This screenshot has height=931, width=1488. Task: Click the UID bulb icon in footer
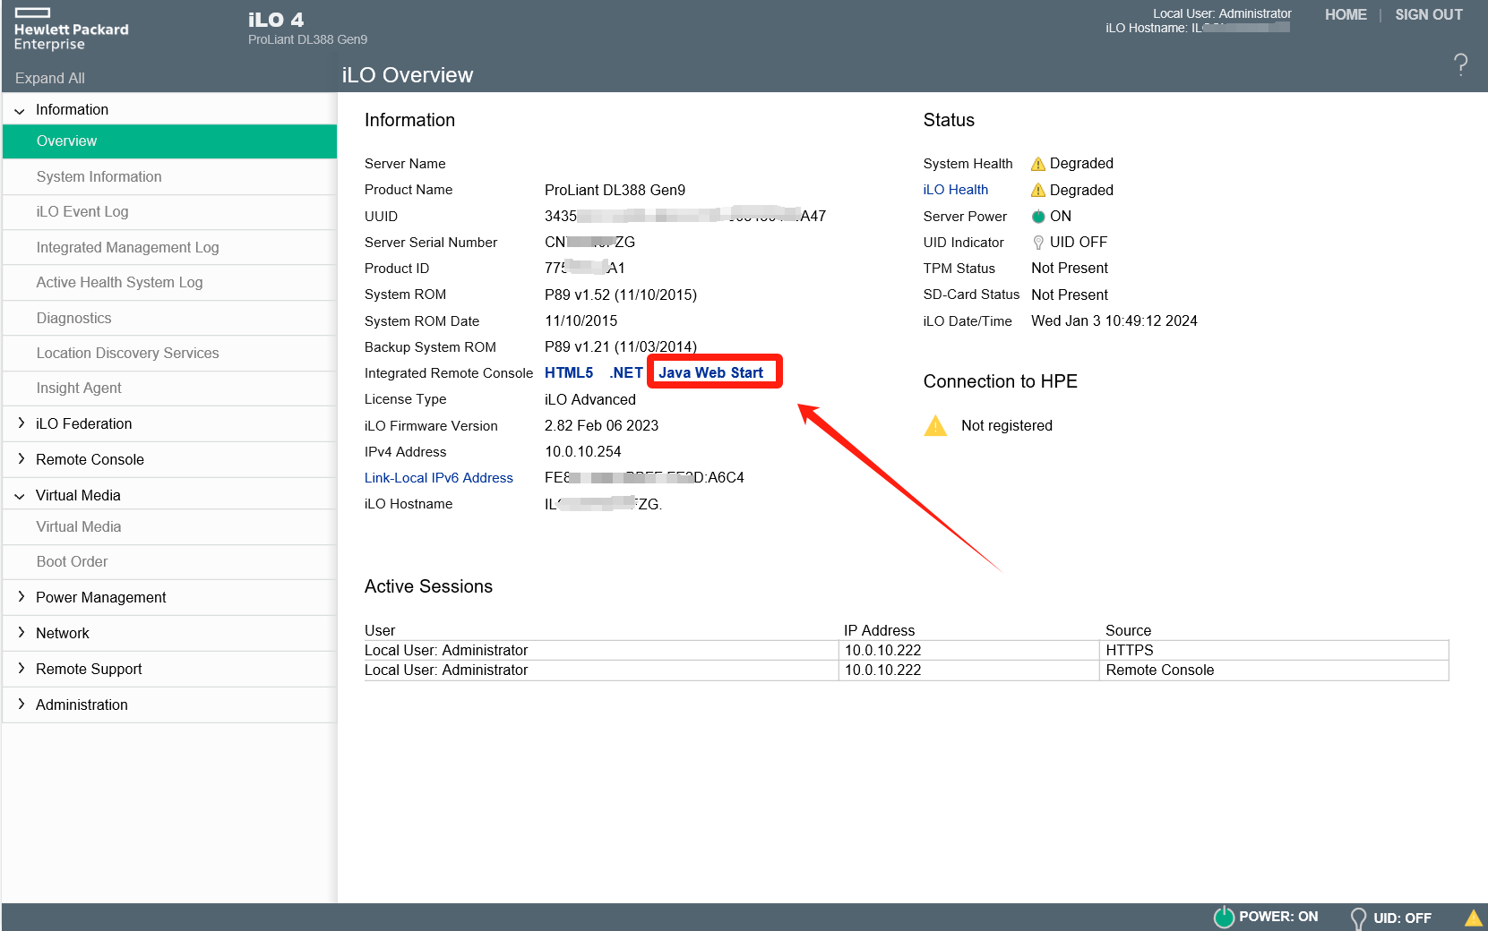1358,918
